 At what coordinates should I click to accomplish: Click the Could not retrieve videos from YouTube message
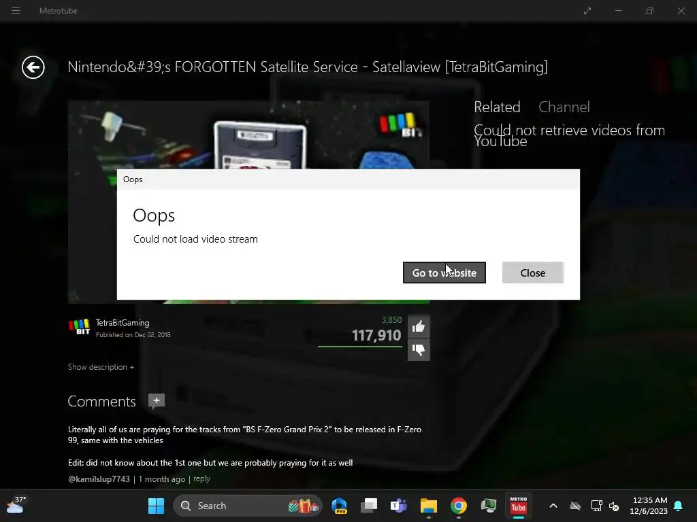(570, 135)
